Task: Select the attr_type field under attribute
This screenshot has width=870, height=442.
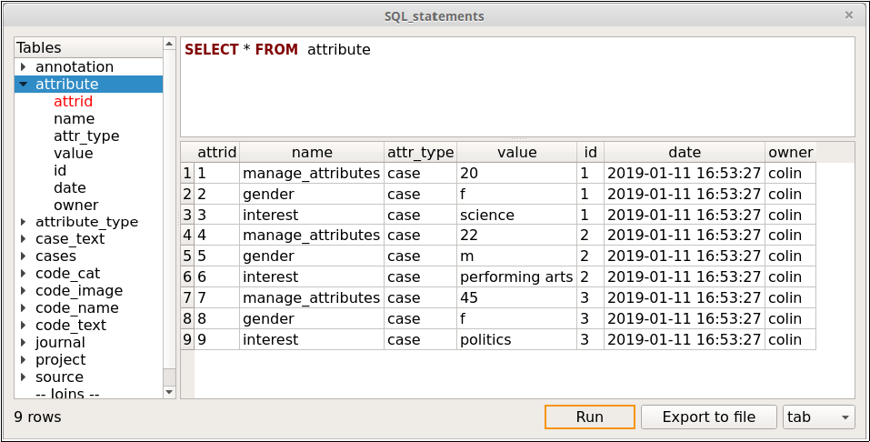Action: (86, 136)
